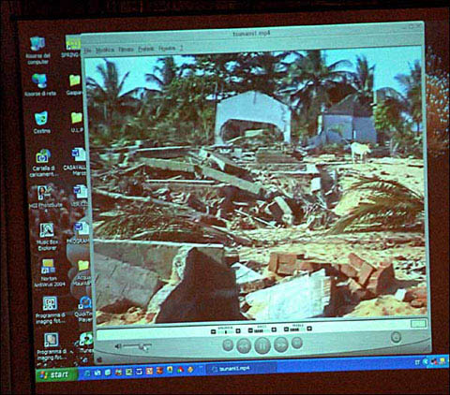Increase treble with the rightmost plus button
The image size is (450, 395).
point(309,329)
